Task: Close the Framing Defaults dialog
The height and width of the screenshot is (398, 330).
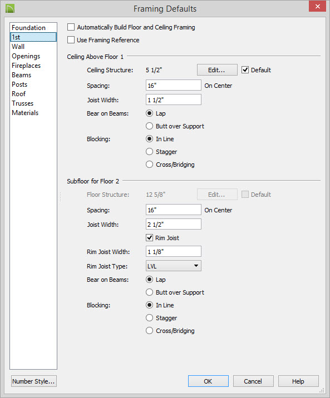Action: 317,7
